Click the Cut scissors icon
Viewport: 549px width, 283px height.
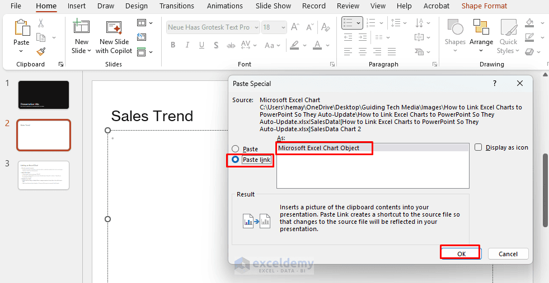tap(41, 23)
